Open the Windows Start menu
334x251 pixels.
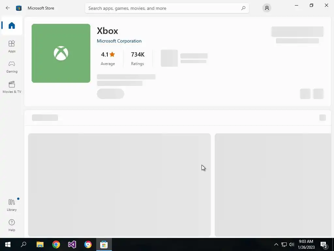click(8, 244)
